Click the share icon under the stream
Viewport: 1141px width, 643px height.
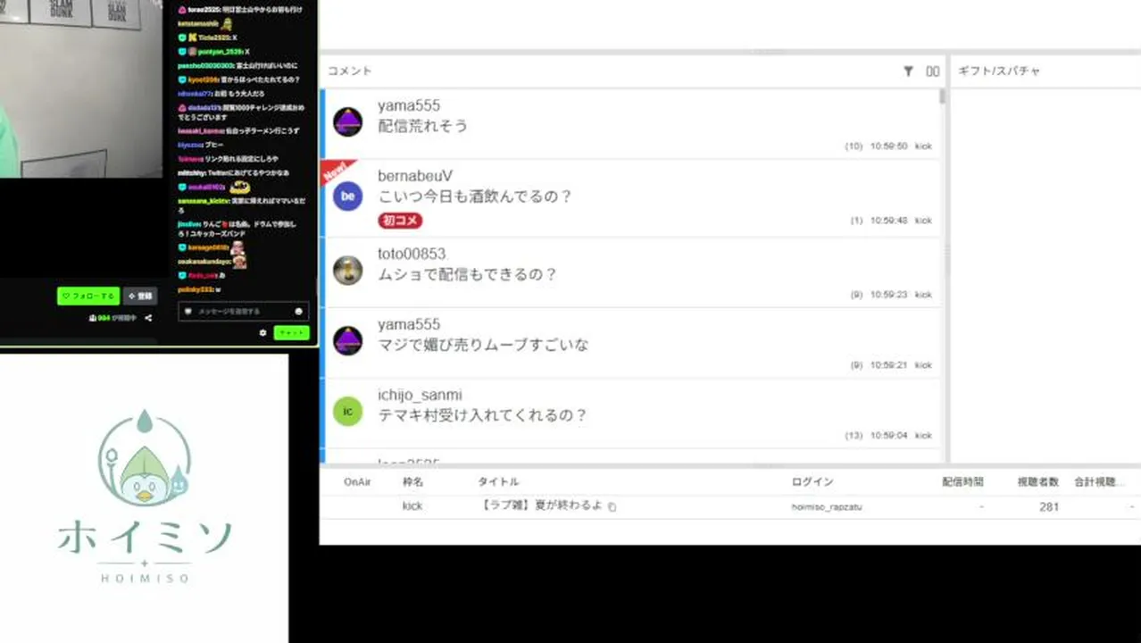pyautogui.click(x=148, y=318)
